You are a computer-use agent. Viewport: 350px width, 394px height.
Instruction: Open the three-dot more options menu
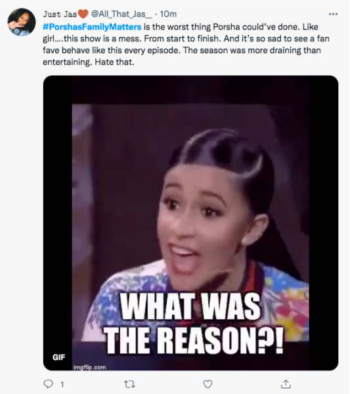click(333, 14)
